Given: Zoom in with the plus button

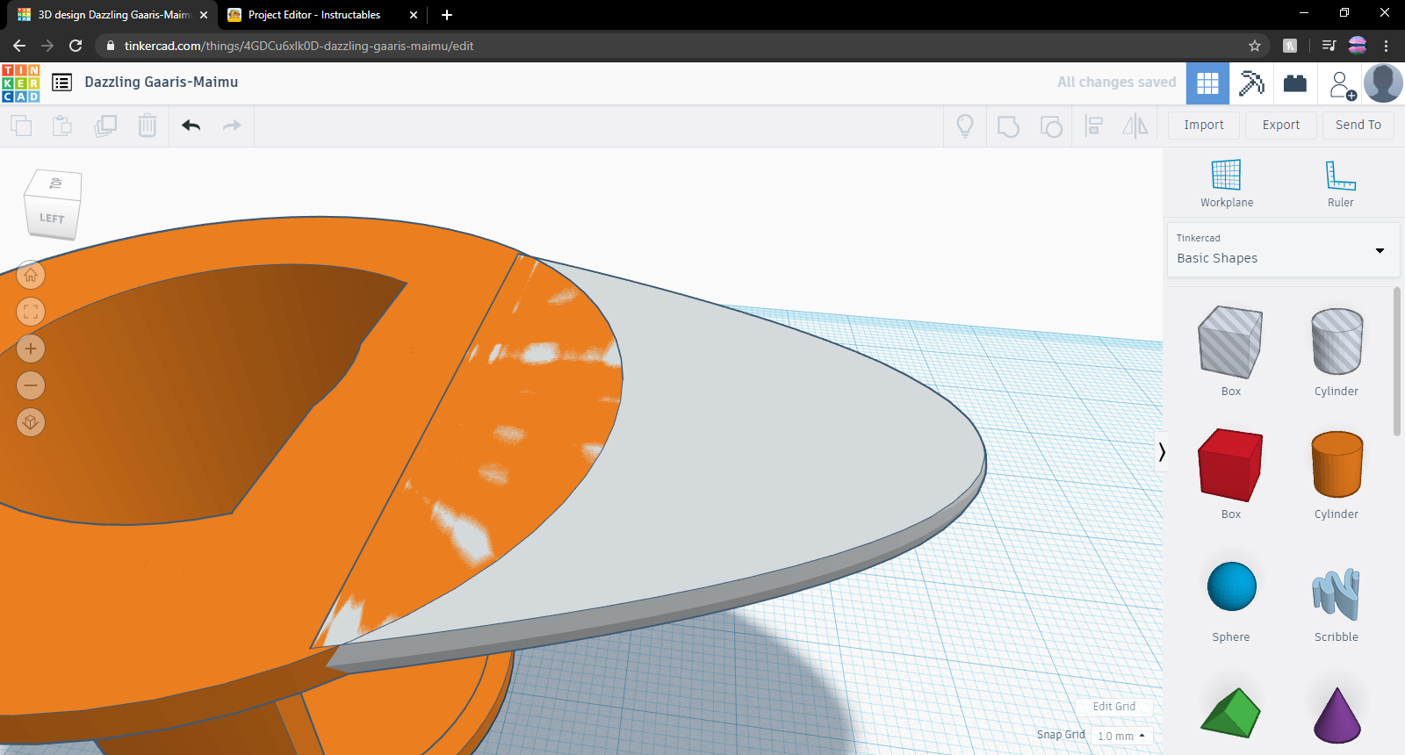Looking at the screenshot, I should (31, 349).
